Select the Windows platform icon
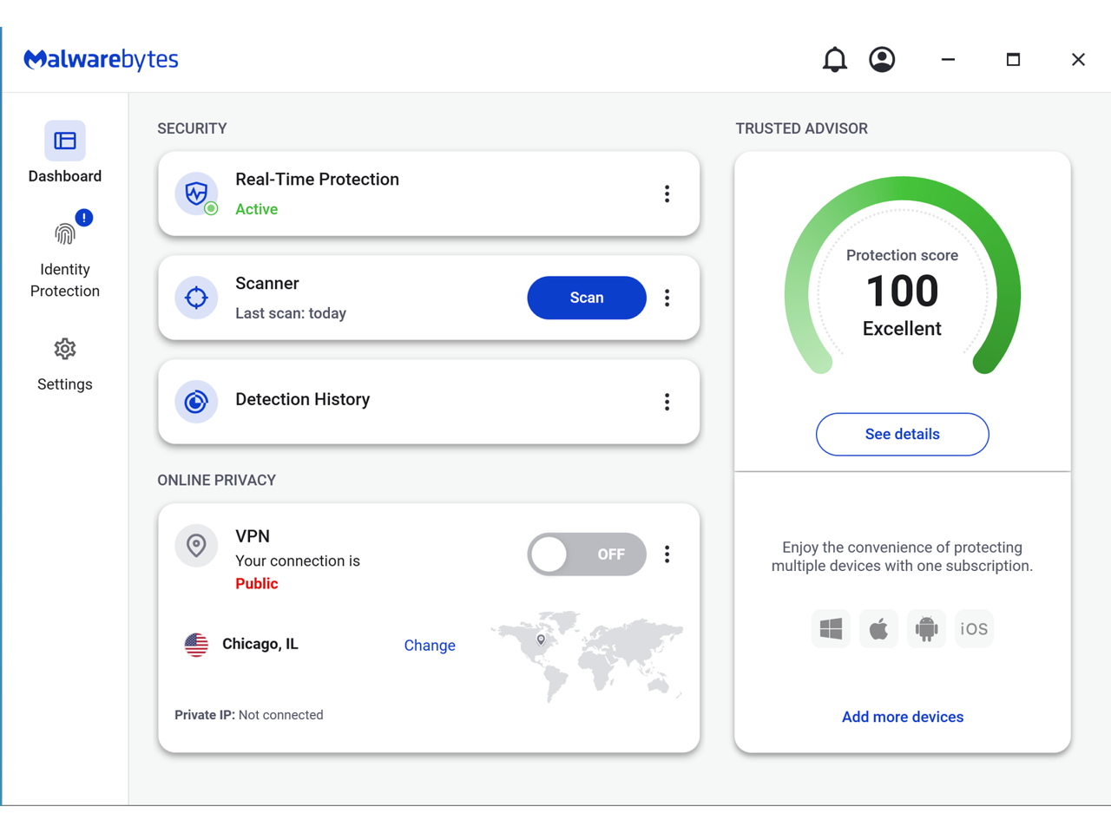 click(x=831, y=629)
